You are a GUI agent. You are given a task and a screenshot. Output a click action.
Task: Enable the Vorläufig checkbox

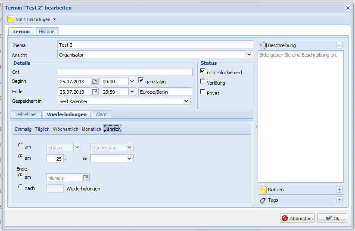pos(202,82)
